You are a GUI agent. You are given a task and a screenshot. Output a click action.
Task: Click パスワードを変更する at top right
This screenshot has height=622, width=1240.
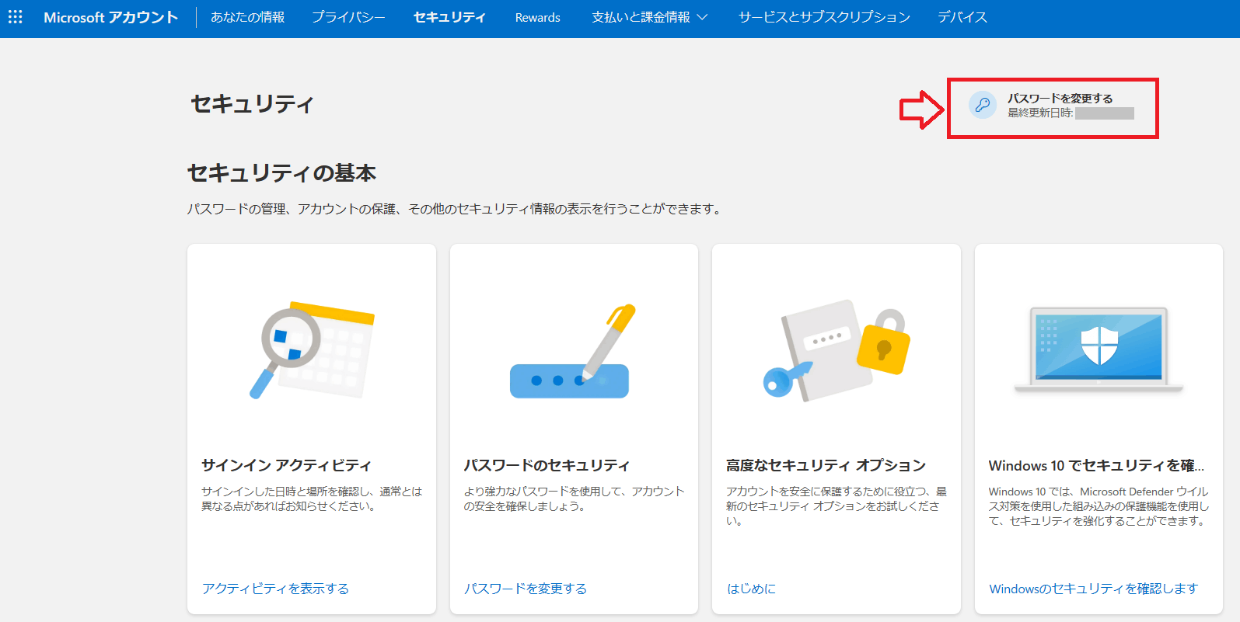(x=1060, y=99)
